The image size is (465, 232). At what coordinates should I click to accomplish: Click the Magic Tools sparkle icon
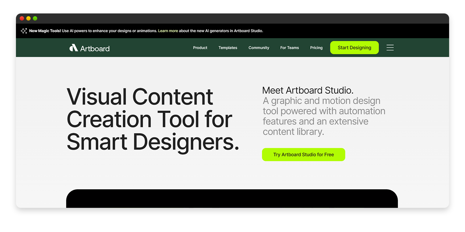click(x=24, y=31)
